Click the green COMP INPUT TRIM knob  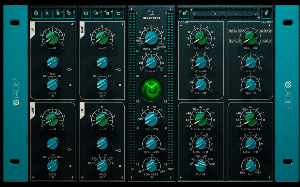point(200,38)
